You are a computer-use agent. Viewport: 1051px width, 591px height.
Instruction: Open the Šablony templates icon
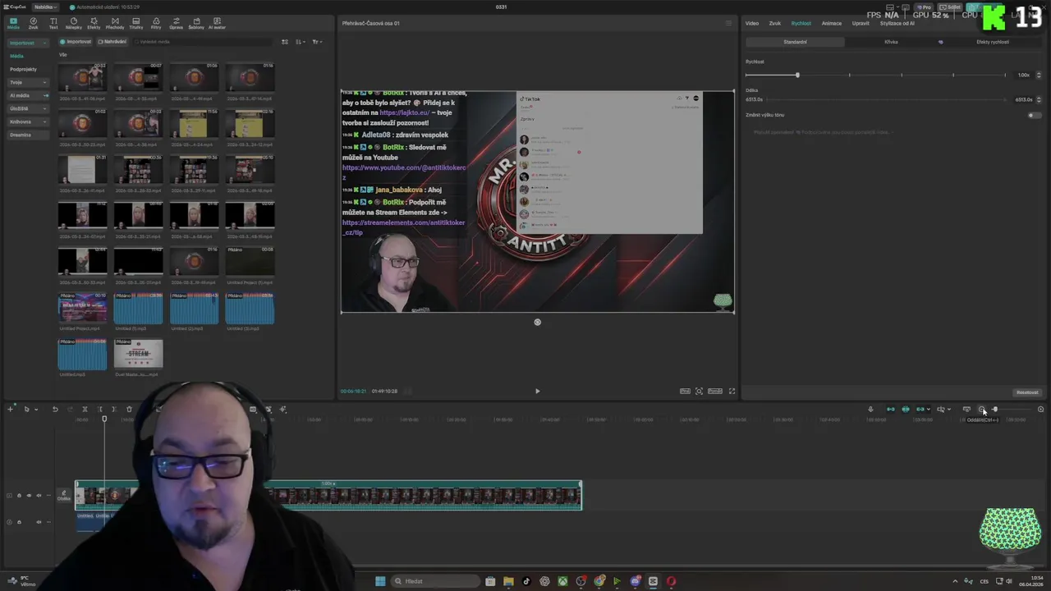[x=196, y=23]
